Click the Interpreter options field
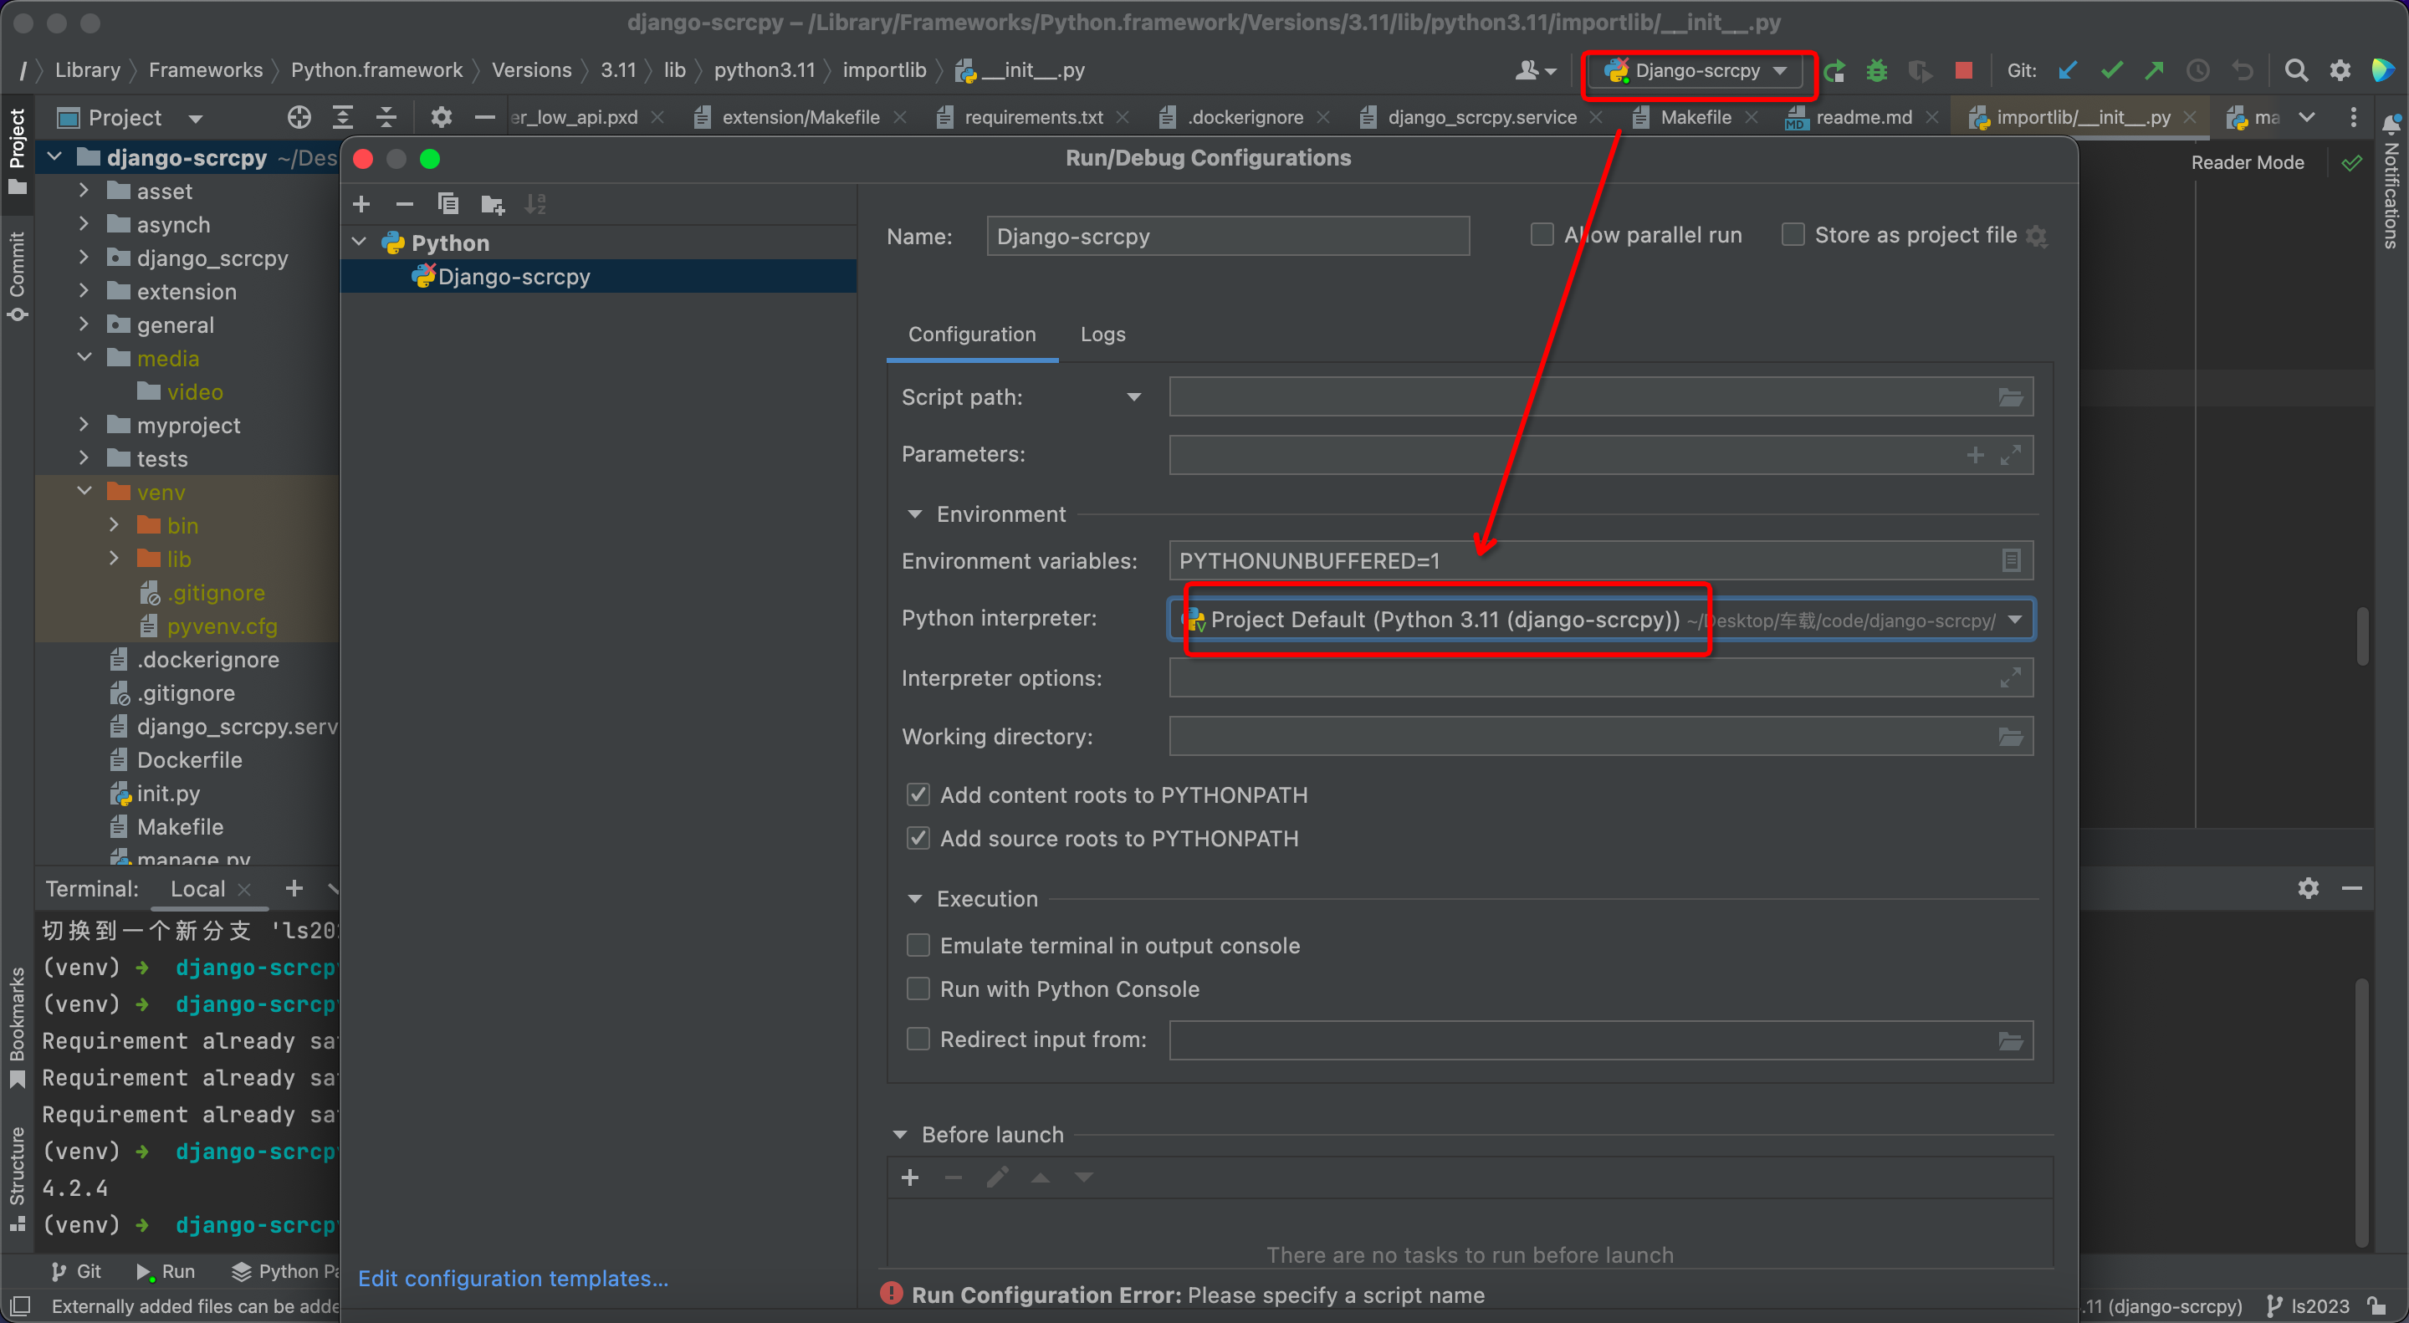This screenshot has width=2409, height=1323. pos(1600,679)
